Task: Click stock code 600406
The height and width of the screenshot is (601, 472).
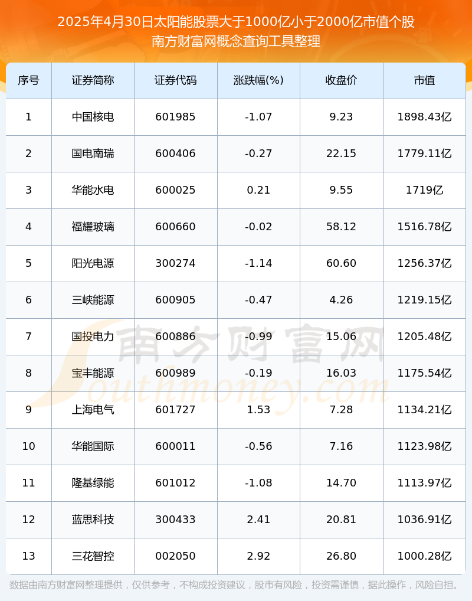Action: pyautogui.click(x=175, y=153)
